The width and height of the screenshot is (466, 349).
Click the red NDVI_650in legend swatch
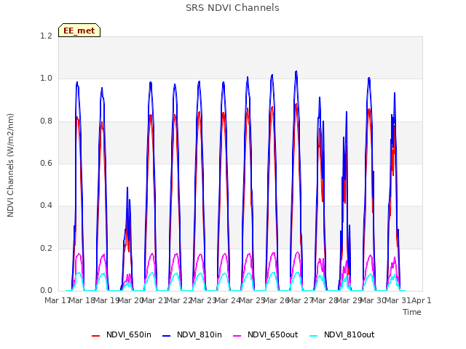[x=95, y=336]
